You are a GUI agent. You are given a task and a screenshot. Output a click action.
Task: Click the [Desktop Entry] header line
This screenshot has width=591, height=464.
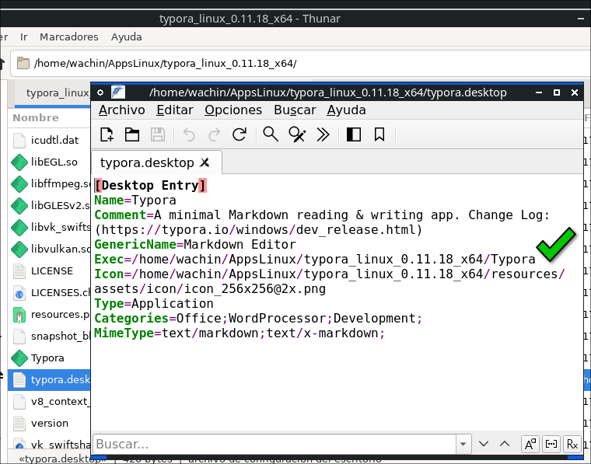150,185
